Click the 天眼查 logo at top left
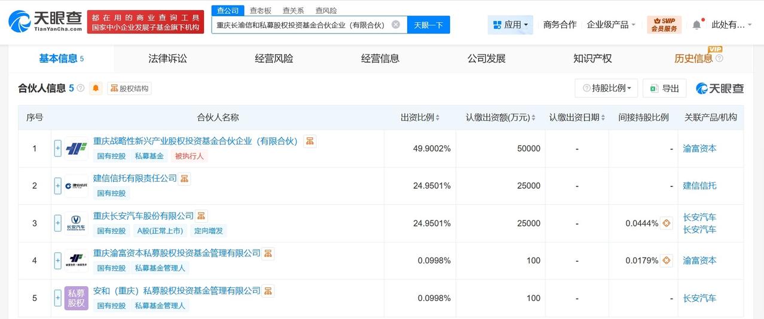Image resolution: width=764 pixels, height=319 pixels. [45, 21]
